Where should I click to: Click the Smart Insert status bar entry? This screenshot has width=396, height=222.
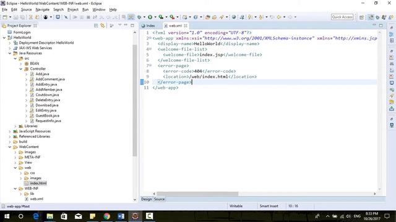269,206
